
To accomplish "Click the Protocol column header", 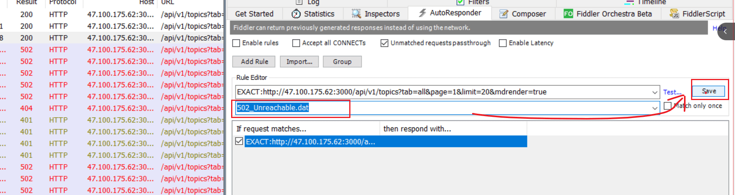I will pyautogui.click(x=63, y=2).
